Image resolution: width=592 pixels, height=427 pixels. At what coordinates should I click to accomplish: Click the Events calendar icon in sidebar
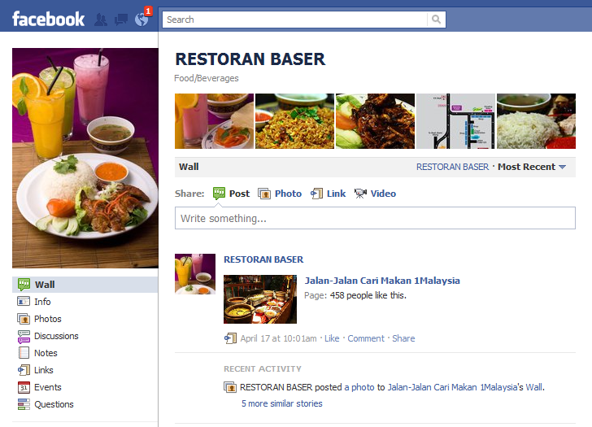click(x=24, y=387)
